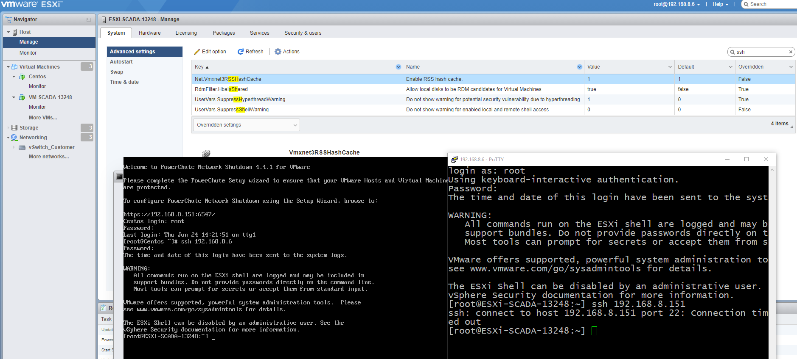This screenshot has height=359, width=797.
Task: Click the Centos VM icon
Action: point(22,77)
